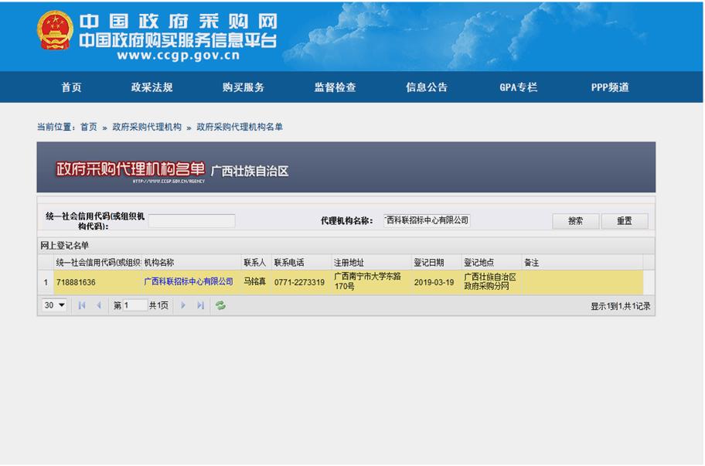Image resolution: width=705 pixels, height=466 pixels.
Task: Open 政采法规 menu
Action: pyautogui.click(x=152, y=87)
